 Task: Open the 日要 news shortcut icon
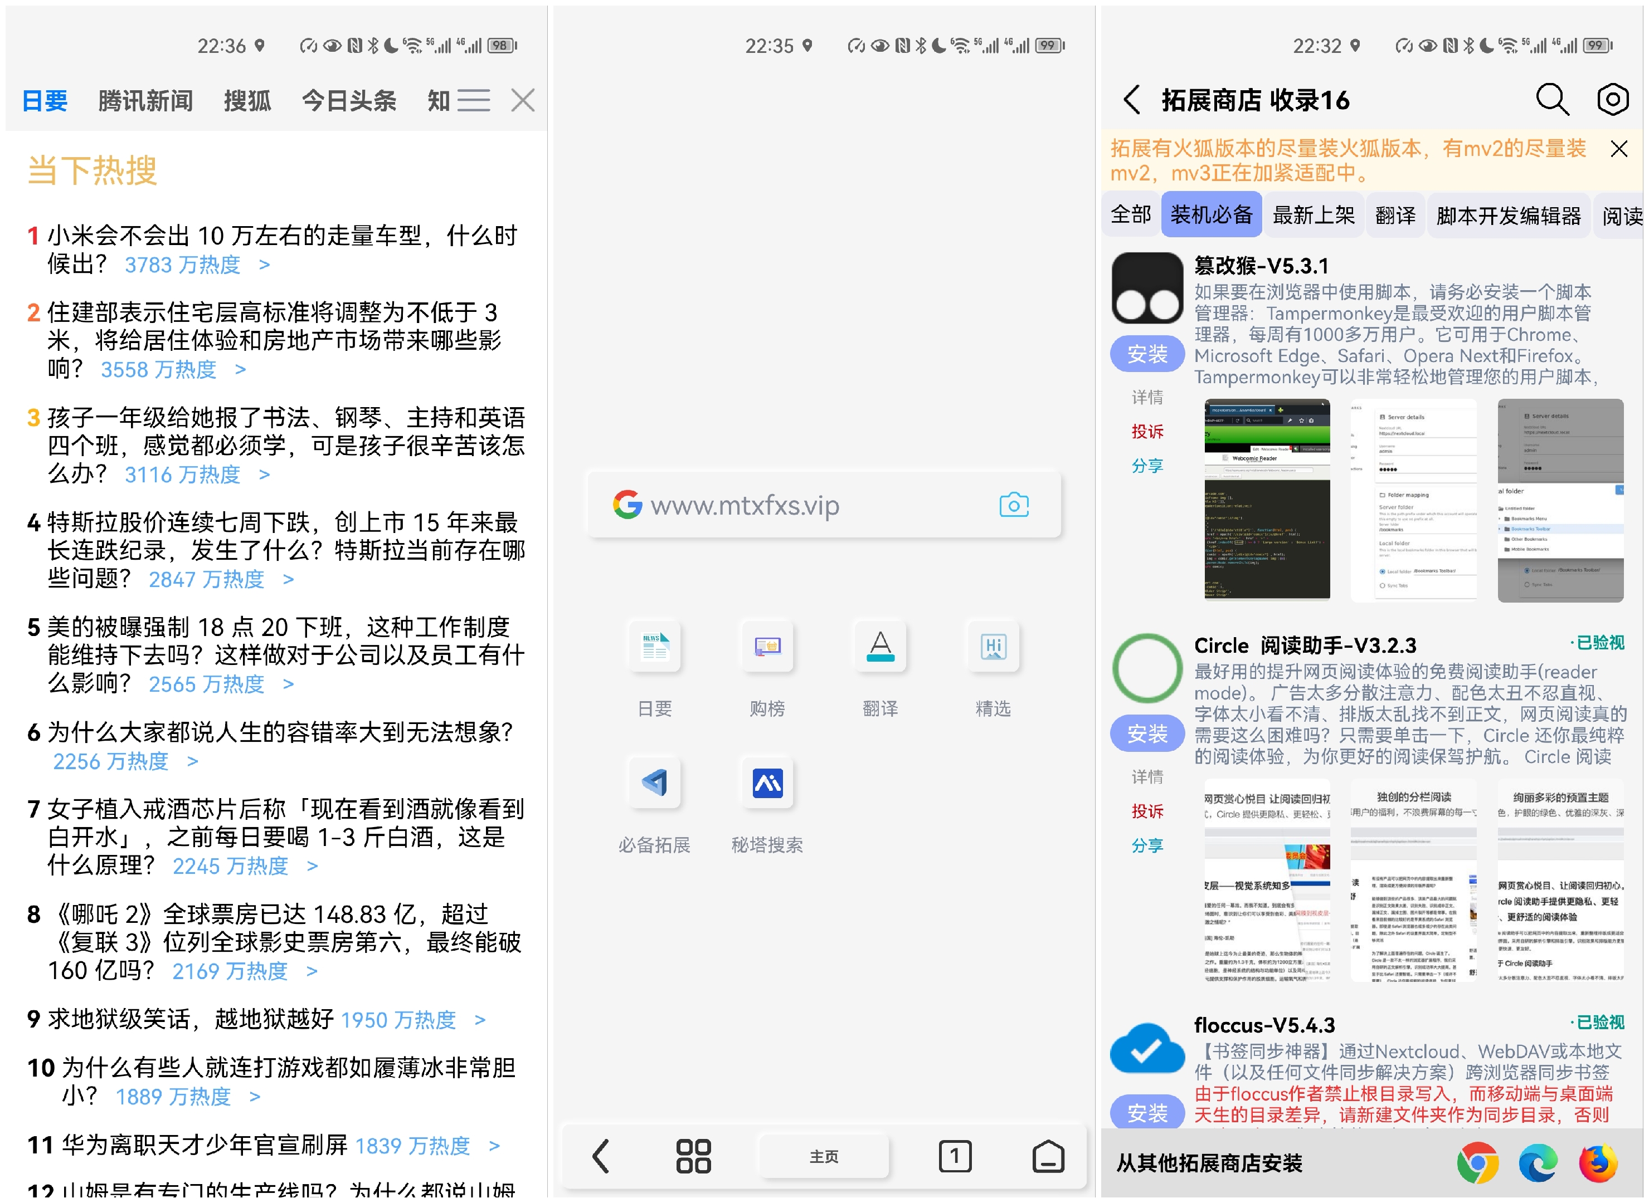click(654, 646)
